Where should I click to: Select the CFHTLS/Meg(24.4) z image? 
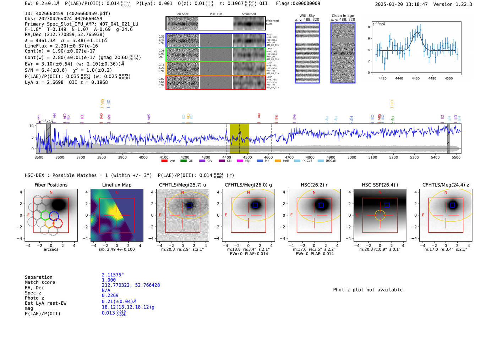coord(446,215)
